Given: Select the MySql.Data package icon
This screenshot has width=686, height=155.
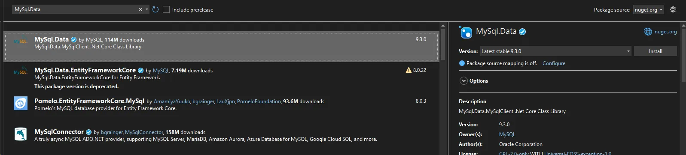Looking at the screenshot, I should [x=20, y=42].
